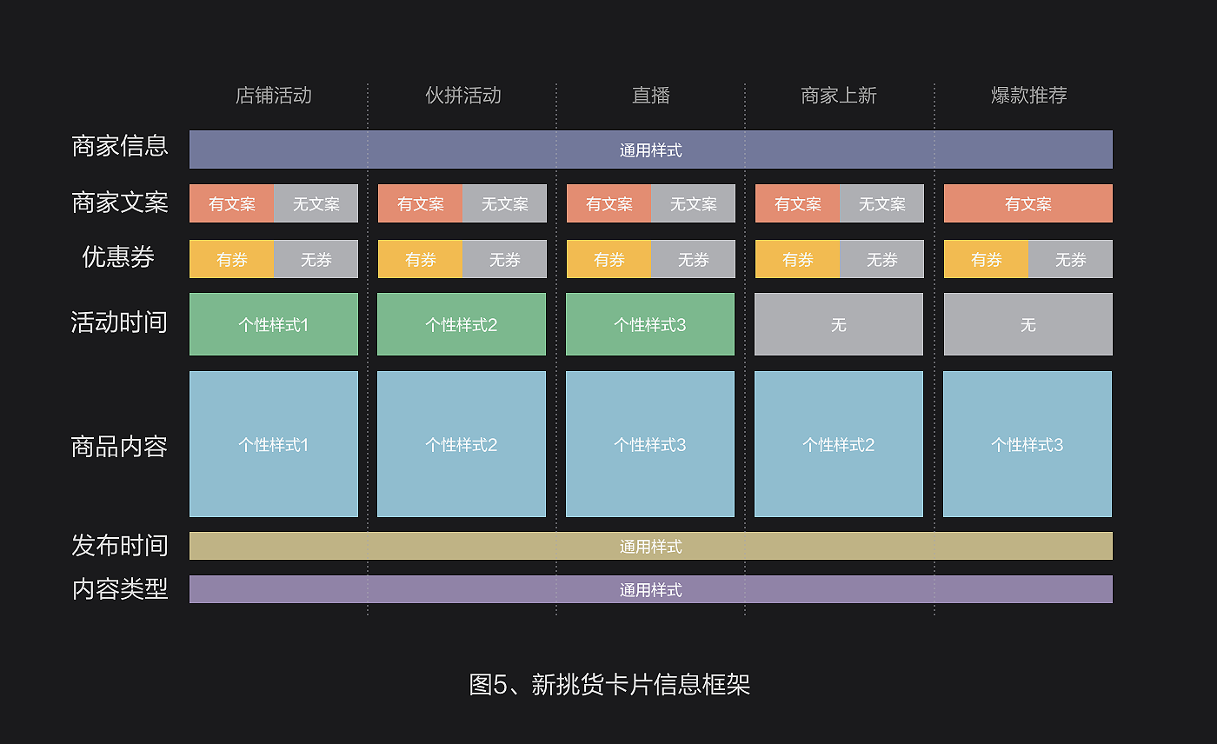Click blue 个性样式2 block under 伙拼活动
The width and height of the screenshot is (1217, 744).
[x=462, y=444]
